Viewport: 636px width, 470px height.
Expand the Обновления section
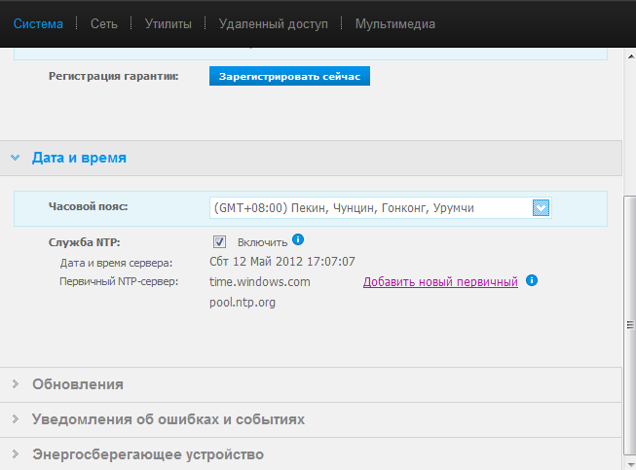pyautogui.click(x=311, y=384)
